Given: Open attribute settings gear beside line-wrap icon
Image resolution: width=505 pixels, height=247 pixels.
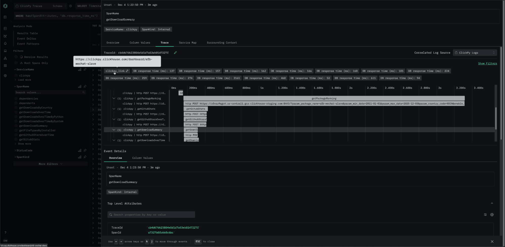Looking at the screenshot, I should tap(492, 215).
